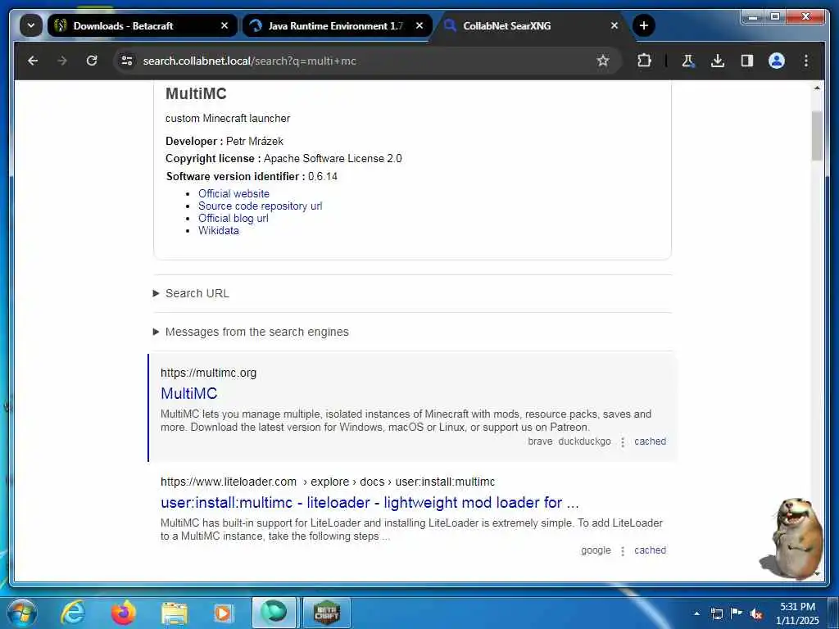Image resolution: width=839 pixels, height=629 pixels.
Task: Close the Downloads - Betacraft tab
Action: tap(224, 25)
